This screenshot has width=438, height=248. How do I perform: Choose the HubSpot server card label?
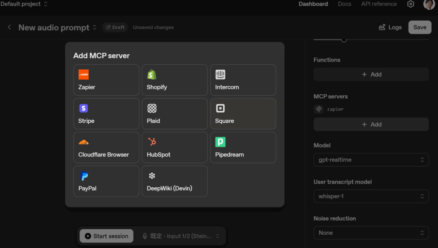click(158, 155)
